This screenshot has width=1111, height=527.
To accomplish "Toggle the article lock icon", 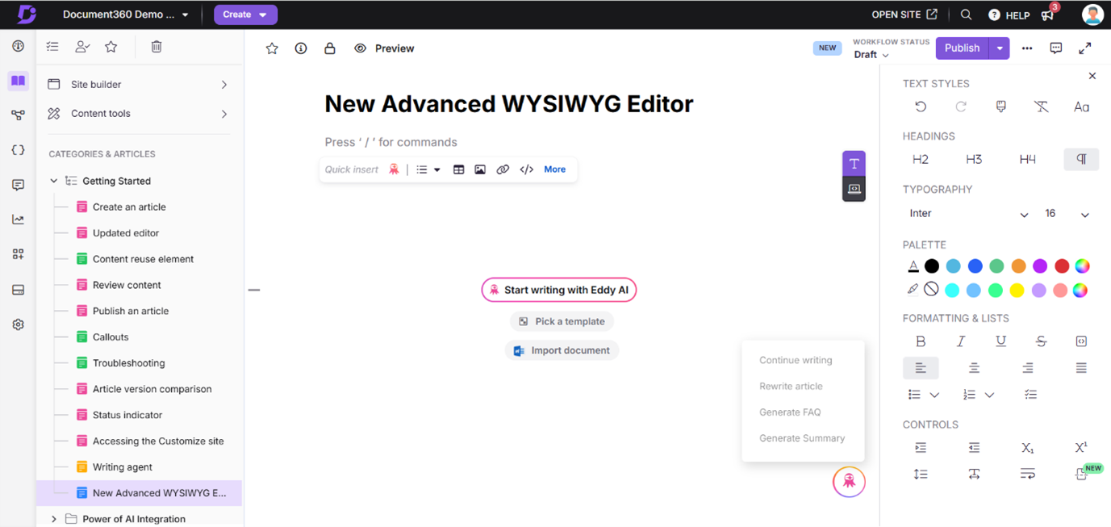I will coord(330,48).
